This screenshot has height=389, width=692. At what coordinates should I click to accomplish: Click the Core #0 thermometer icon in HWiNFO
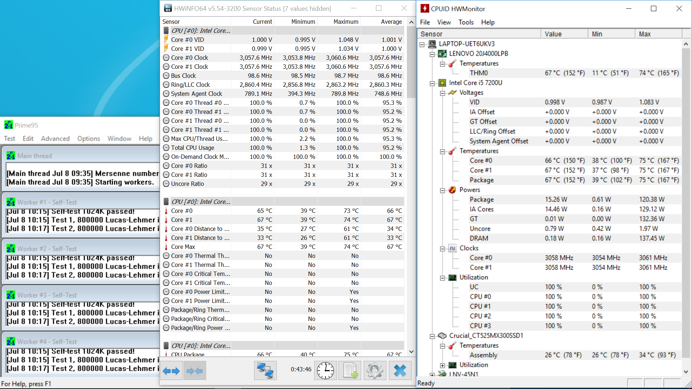click(166, 211)
